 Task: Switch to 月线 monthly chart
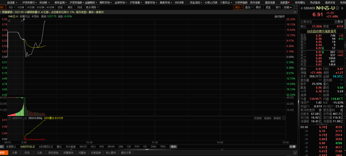[80, 7]
